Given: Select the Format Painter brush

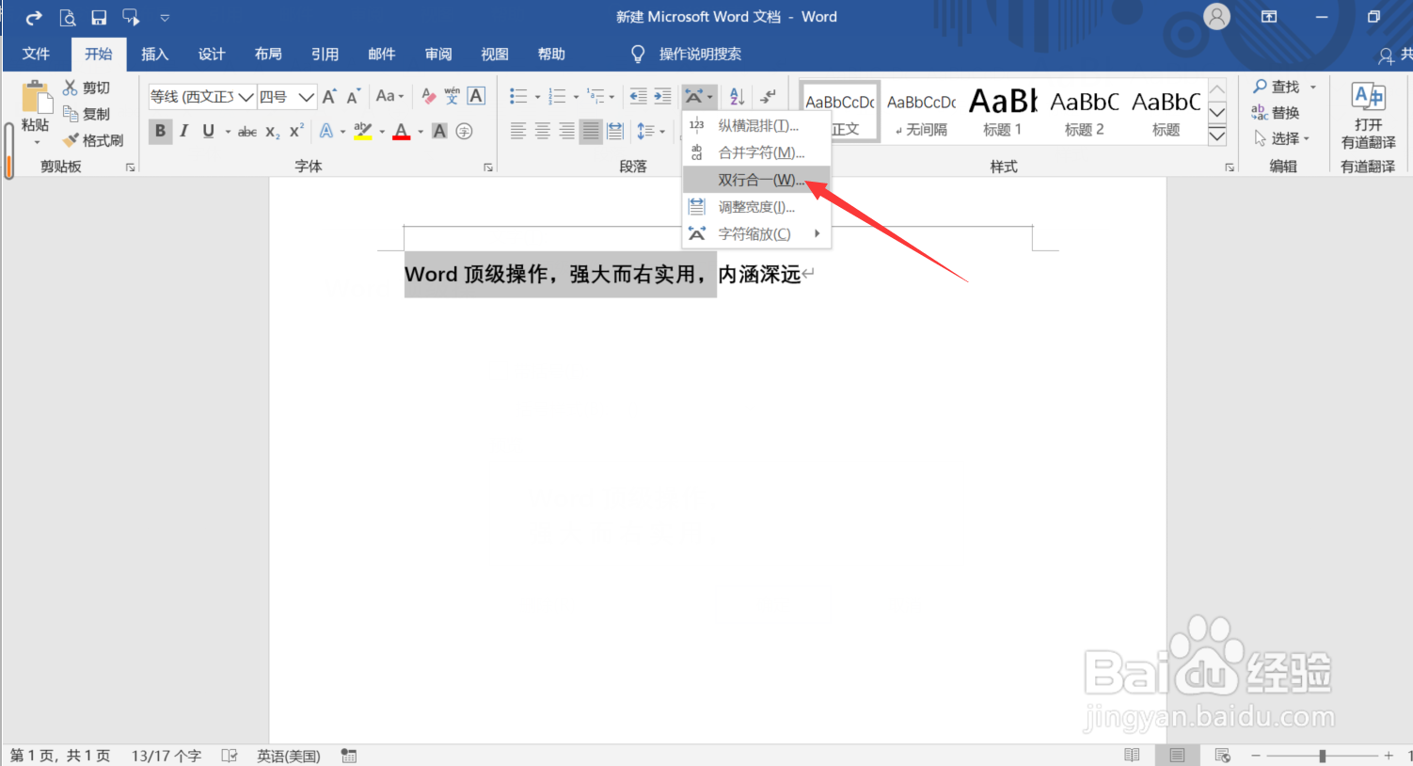Looking at the screenshot, I should click(x=93, y=140).
